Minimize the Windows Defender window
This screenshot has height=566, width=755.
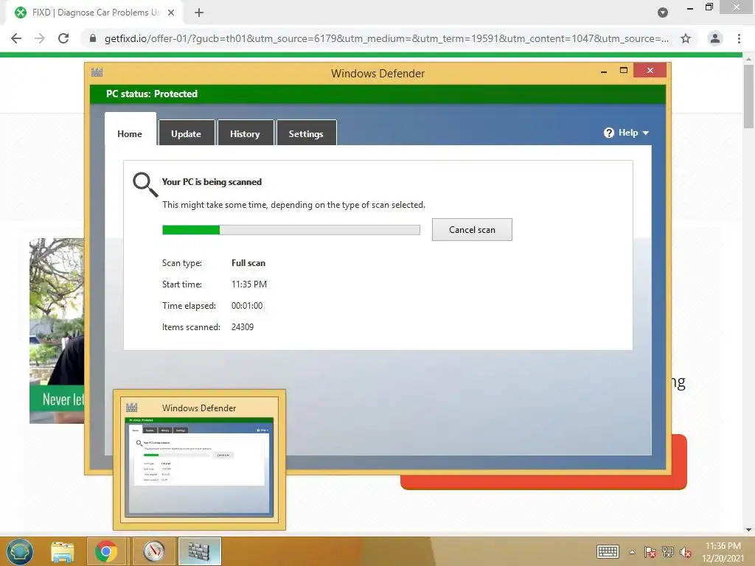[604, 71]
